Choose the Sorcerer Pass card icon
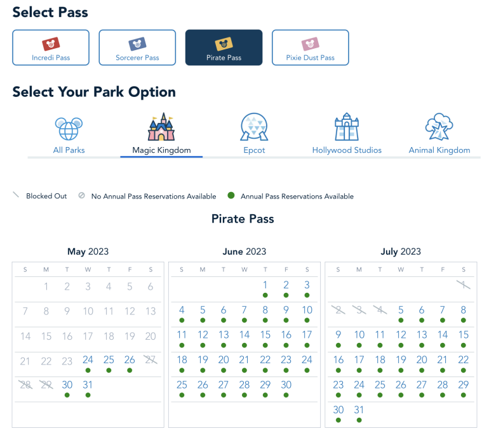 pos(137,44)
